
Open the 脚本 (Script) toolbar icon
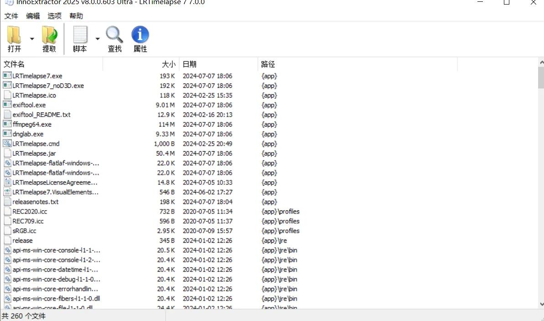click(x=80, y=35)
